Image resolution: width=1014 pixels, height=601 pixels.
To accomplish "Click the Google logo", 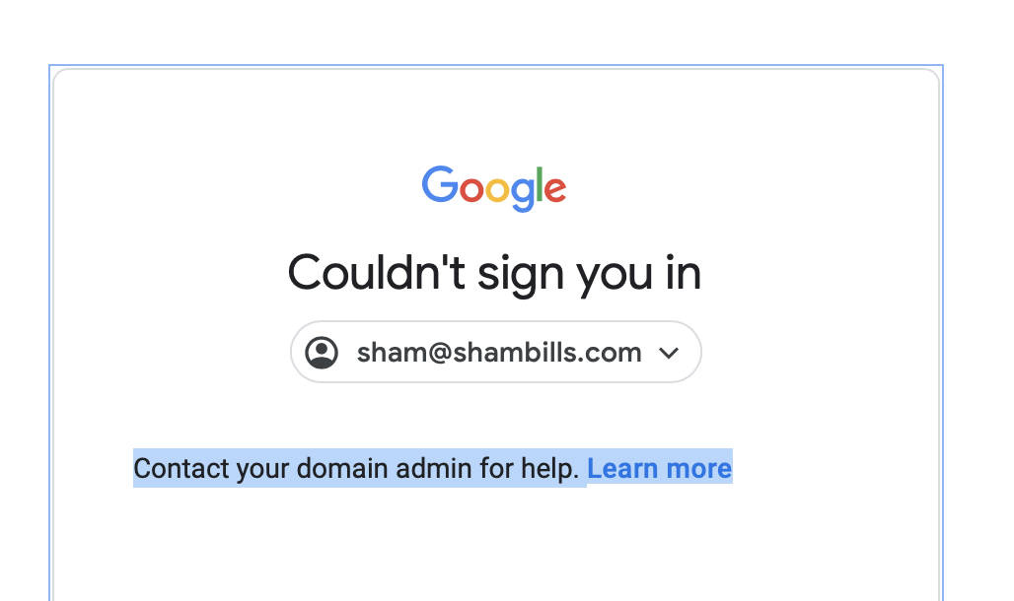I will [x=494, y=187].
